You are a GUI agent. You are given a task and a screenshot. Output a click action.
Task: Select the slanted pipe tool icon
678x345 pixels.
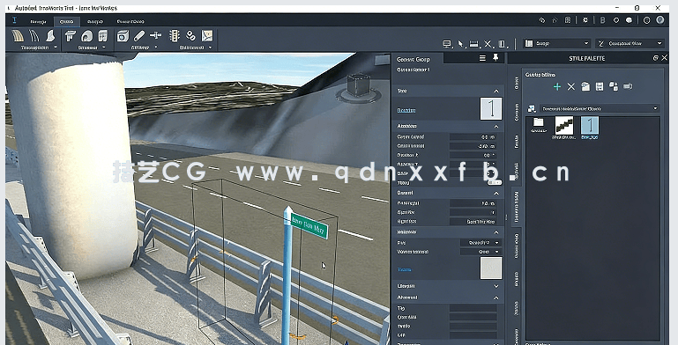(x=139, y=36)
